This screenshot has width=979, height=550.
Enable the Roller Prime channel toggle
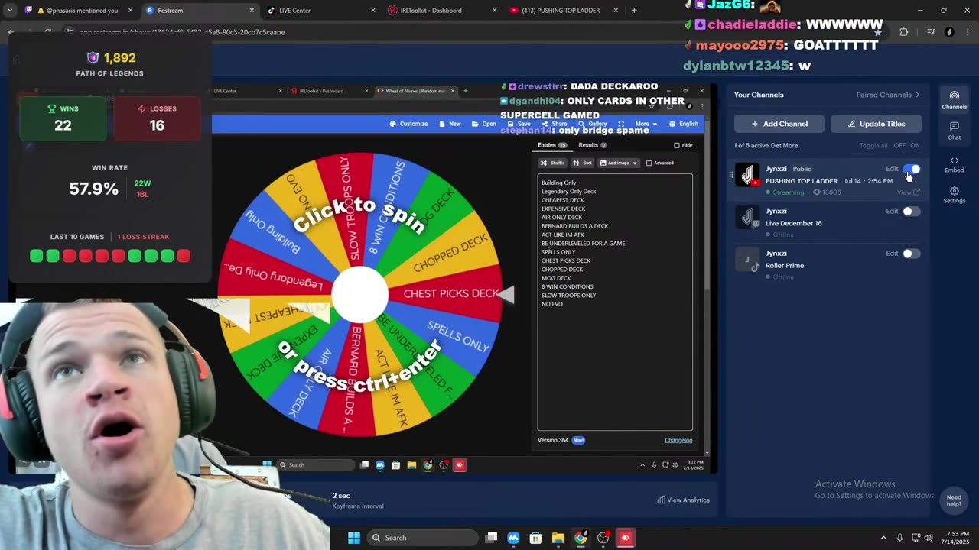coord(912,253)
